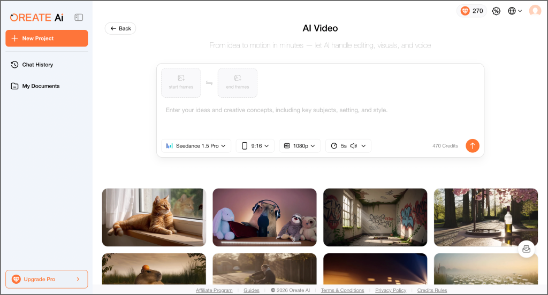Swap start and end frames
Image resolution: width=548 pixels, height=295 pixels.
[x=209, y=83]
